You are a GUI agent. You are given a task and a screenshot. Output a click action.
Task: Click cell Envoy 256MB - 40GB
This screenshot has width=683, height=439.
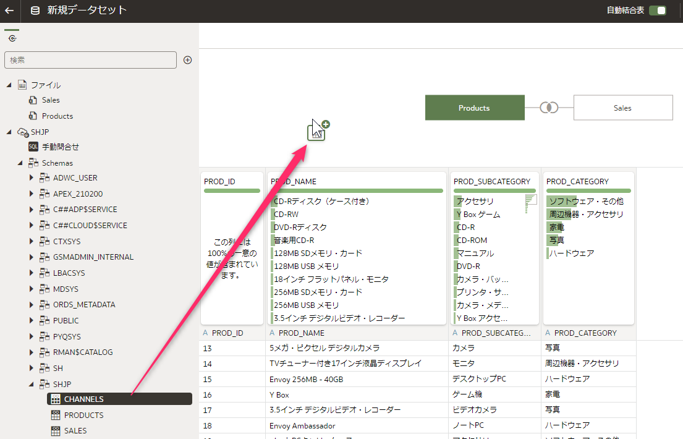coord(306,379)
